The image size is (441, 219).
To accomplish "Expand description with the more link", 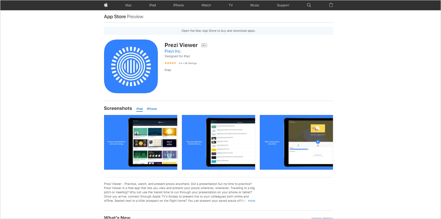I will [252, 201].
